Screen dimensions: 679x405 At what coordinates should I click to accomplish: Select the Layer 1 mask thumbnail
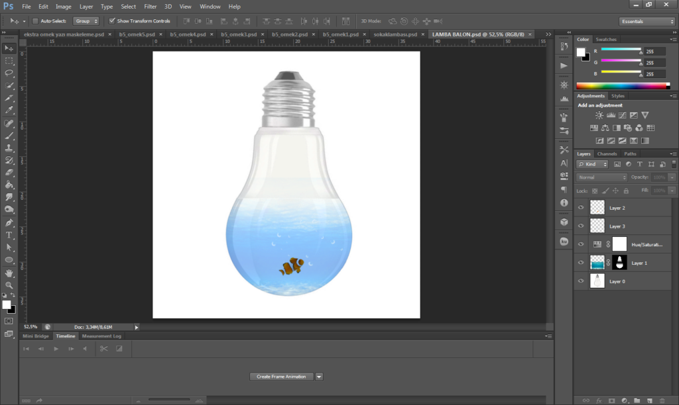pyautogui.click(x=619, y=263)
